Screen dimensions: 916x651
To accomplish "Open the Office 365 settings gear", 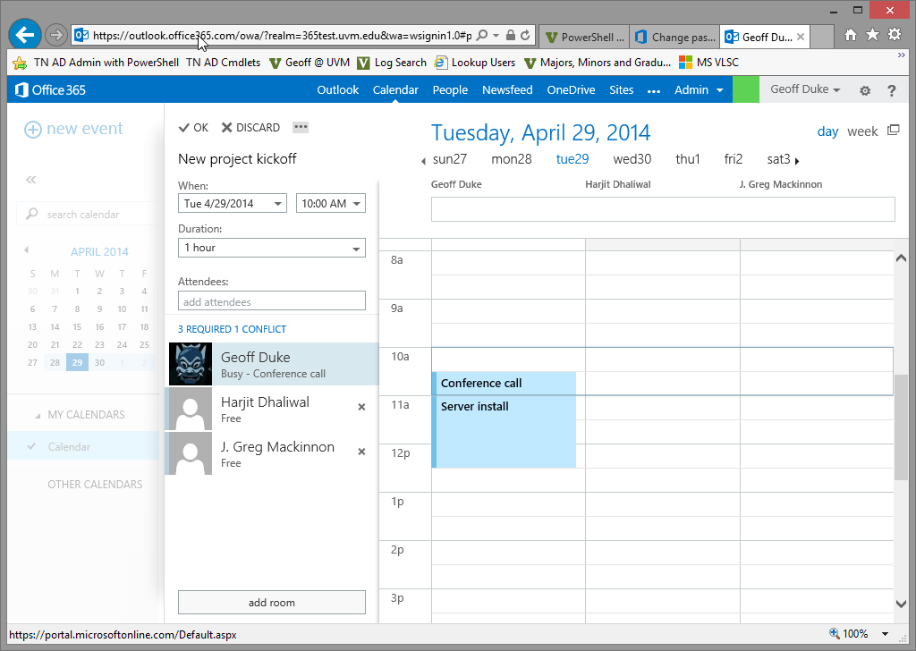I will click(863, 89).
